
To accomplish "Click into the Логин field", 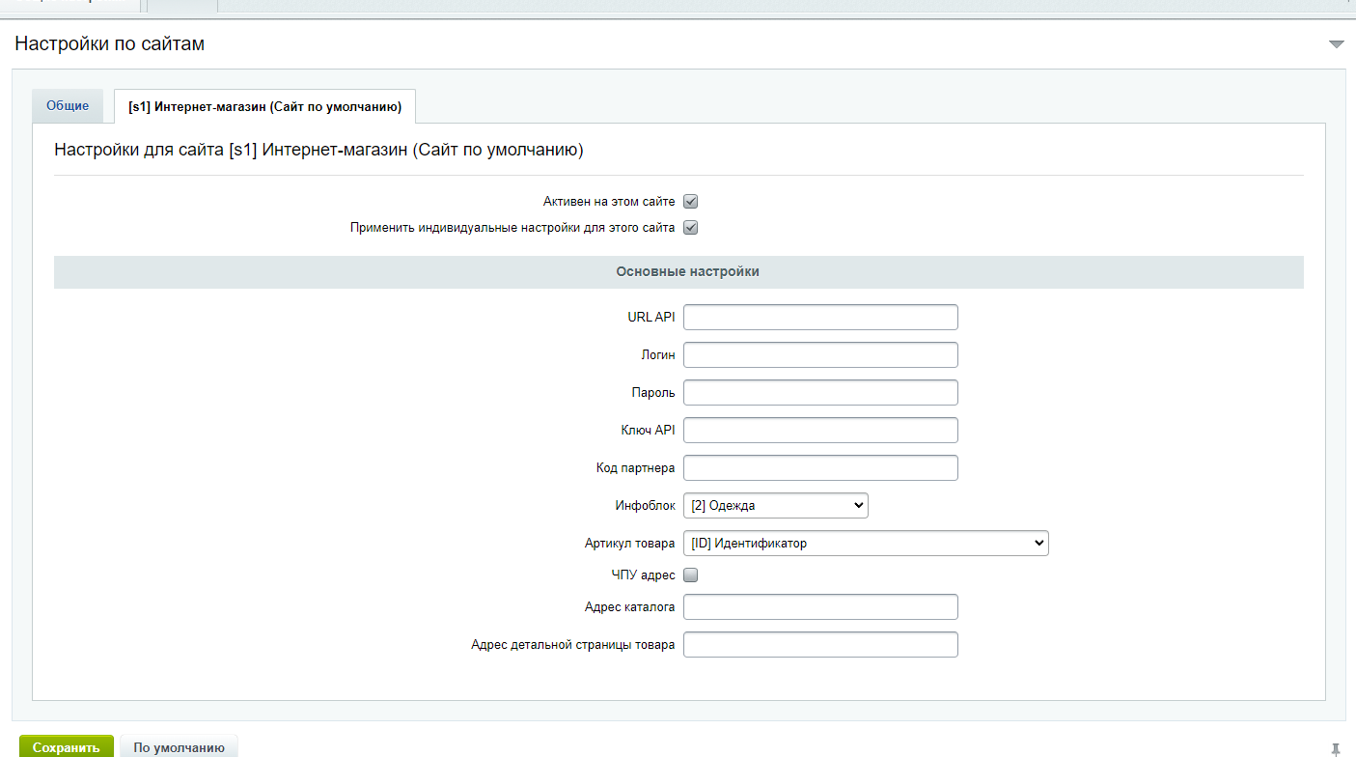I will click(820, 355).
